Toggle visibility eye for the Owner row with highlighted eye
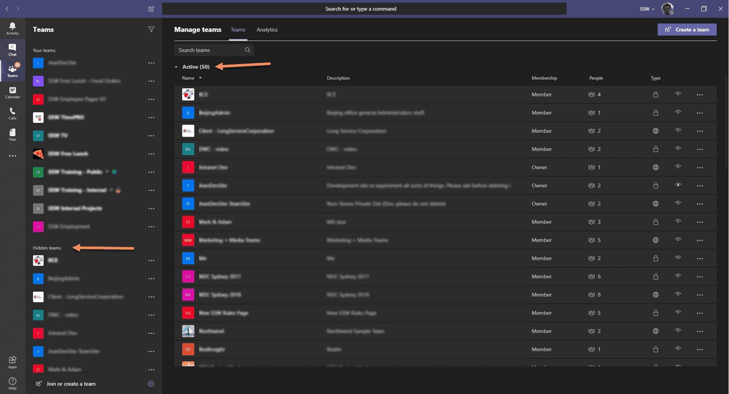 (678, 185)
